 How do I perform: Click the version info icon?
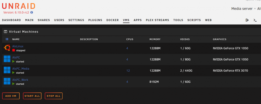click(32, 12)
